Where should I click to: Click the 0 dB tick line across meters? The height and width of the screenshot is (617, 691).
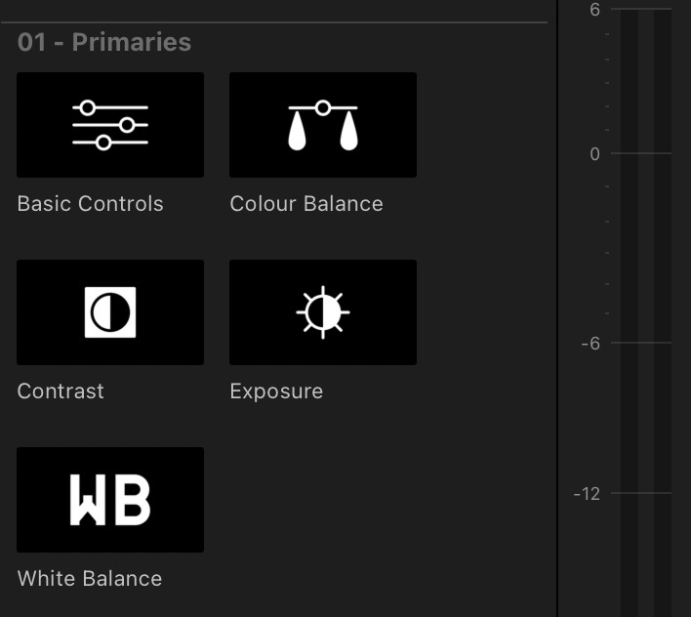[x=644, y=153]
